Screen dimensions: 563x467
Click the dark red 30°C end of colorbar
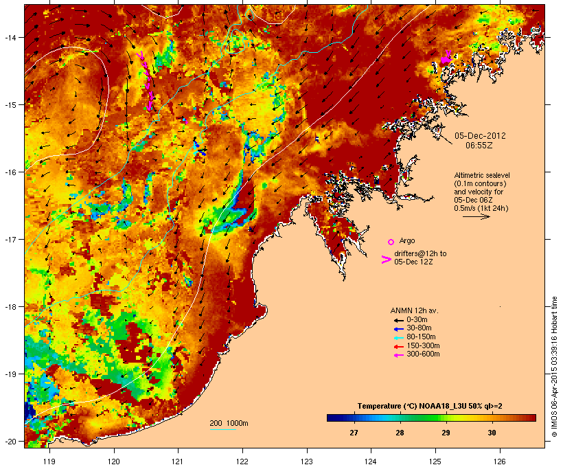pyautogui.click(x=531, y=418)
